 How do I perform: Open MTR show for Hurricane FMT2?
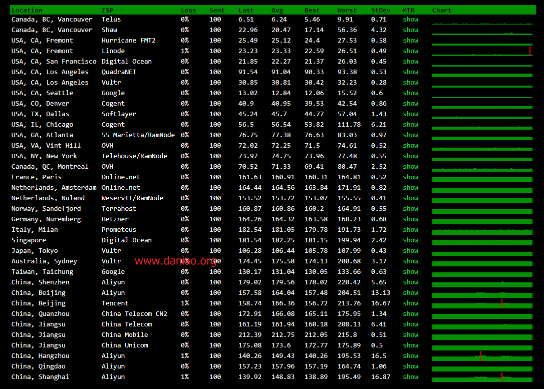pos(410,40)
